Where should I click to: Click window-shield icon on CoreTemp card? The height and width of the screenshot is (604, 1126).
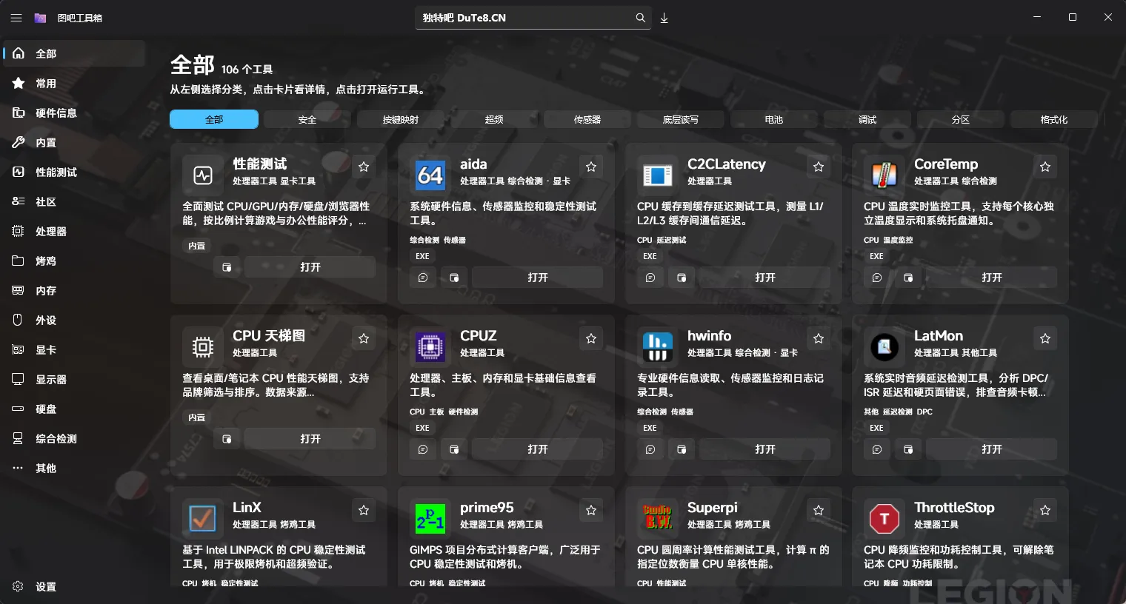coord(908,278)
